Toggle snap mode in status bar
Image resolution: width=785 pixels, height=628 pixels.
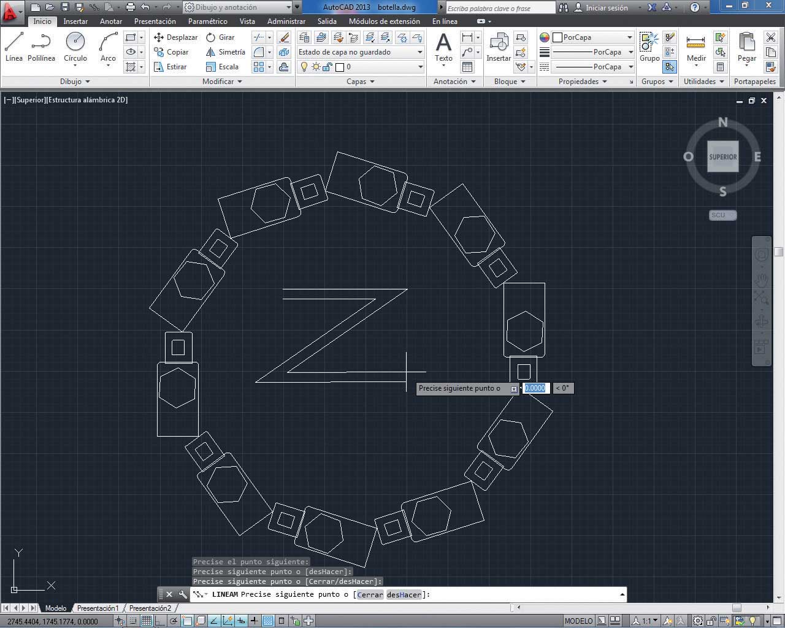pyautogui.click(x=133, y=621)
